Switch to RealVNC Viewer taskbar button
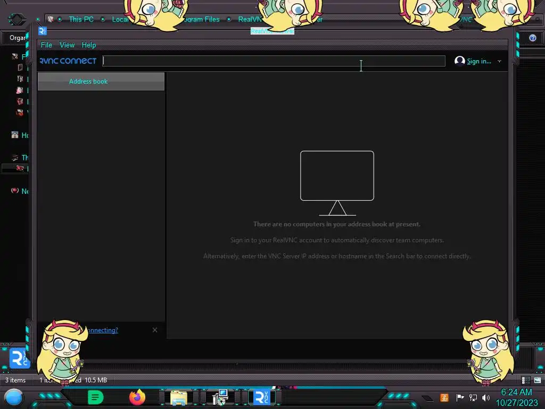This screenshot has width=545, height=409. [x=261, y=397]
